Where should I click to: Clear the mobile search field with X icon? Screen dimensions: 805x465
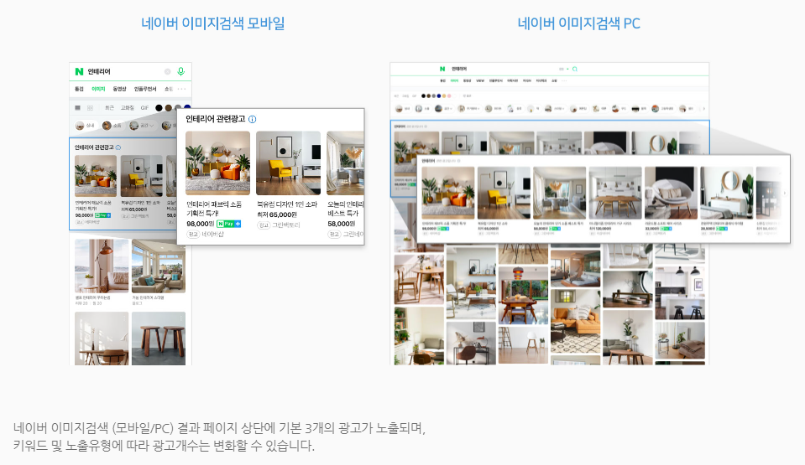click(x=167, y=72)
